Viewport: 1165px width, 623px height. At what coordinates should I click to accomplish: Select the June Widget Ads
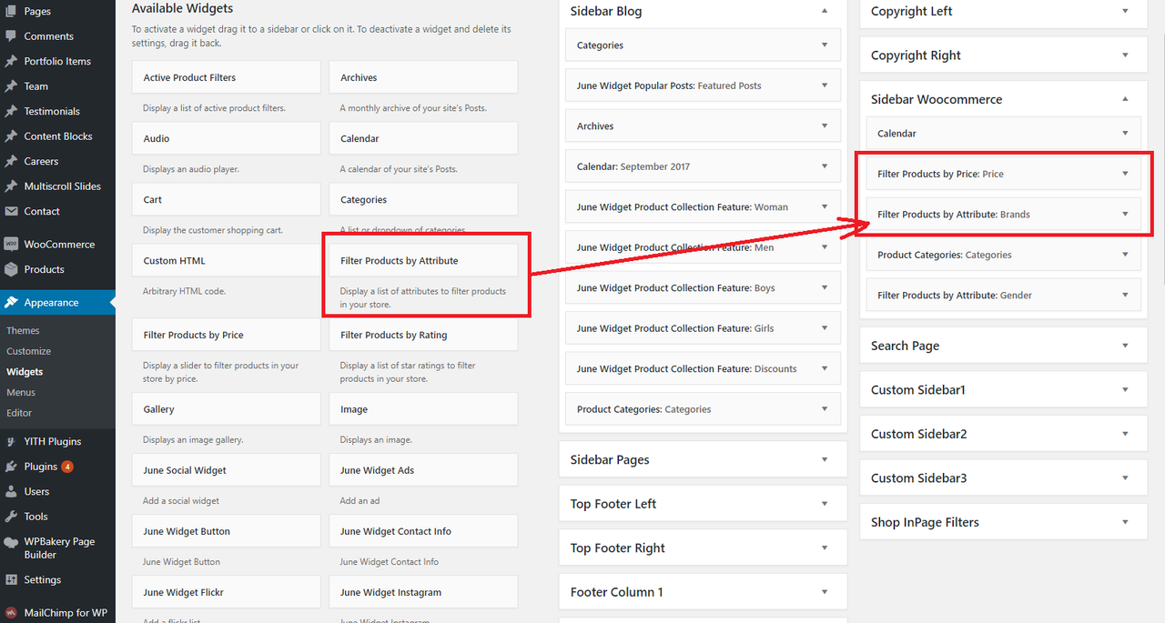coord(423,470)
